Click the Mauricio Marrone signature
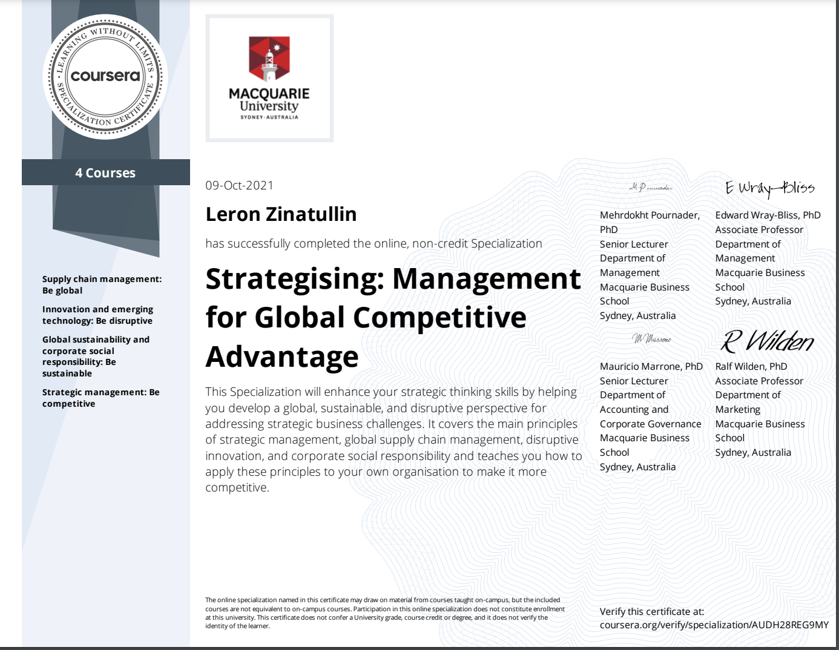839x650 pixels. (651, 339)
